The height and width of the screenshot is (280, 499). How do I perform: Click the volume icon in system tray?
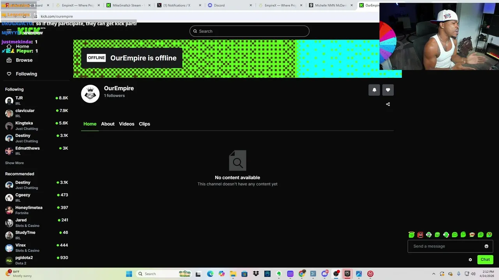click(x=473, y=274)
